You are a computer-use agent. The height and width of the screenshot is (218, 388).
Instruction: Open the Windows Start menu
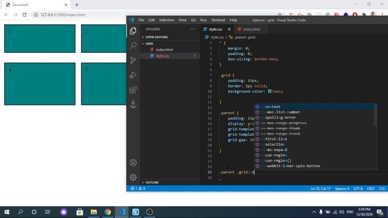[7, 212]
